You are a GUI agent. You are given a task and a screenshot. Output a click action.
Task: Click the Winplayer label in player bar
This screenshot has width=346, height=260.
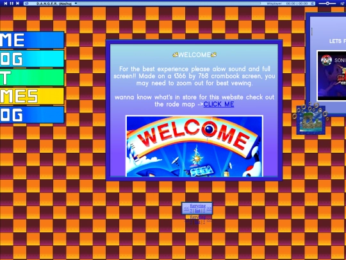point(274,4)
